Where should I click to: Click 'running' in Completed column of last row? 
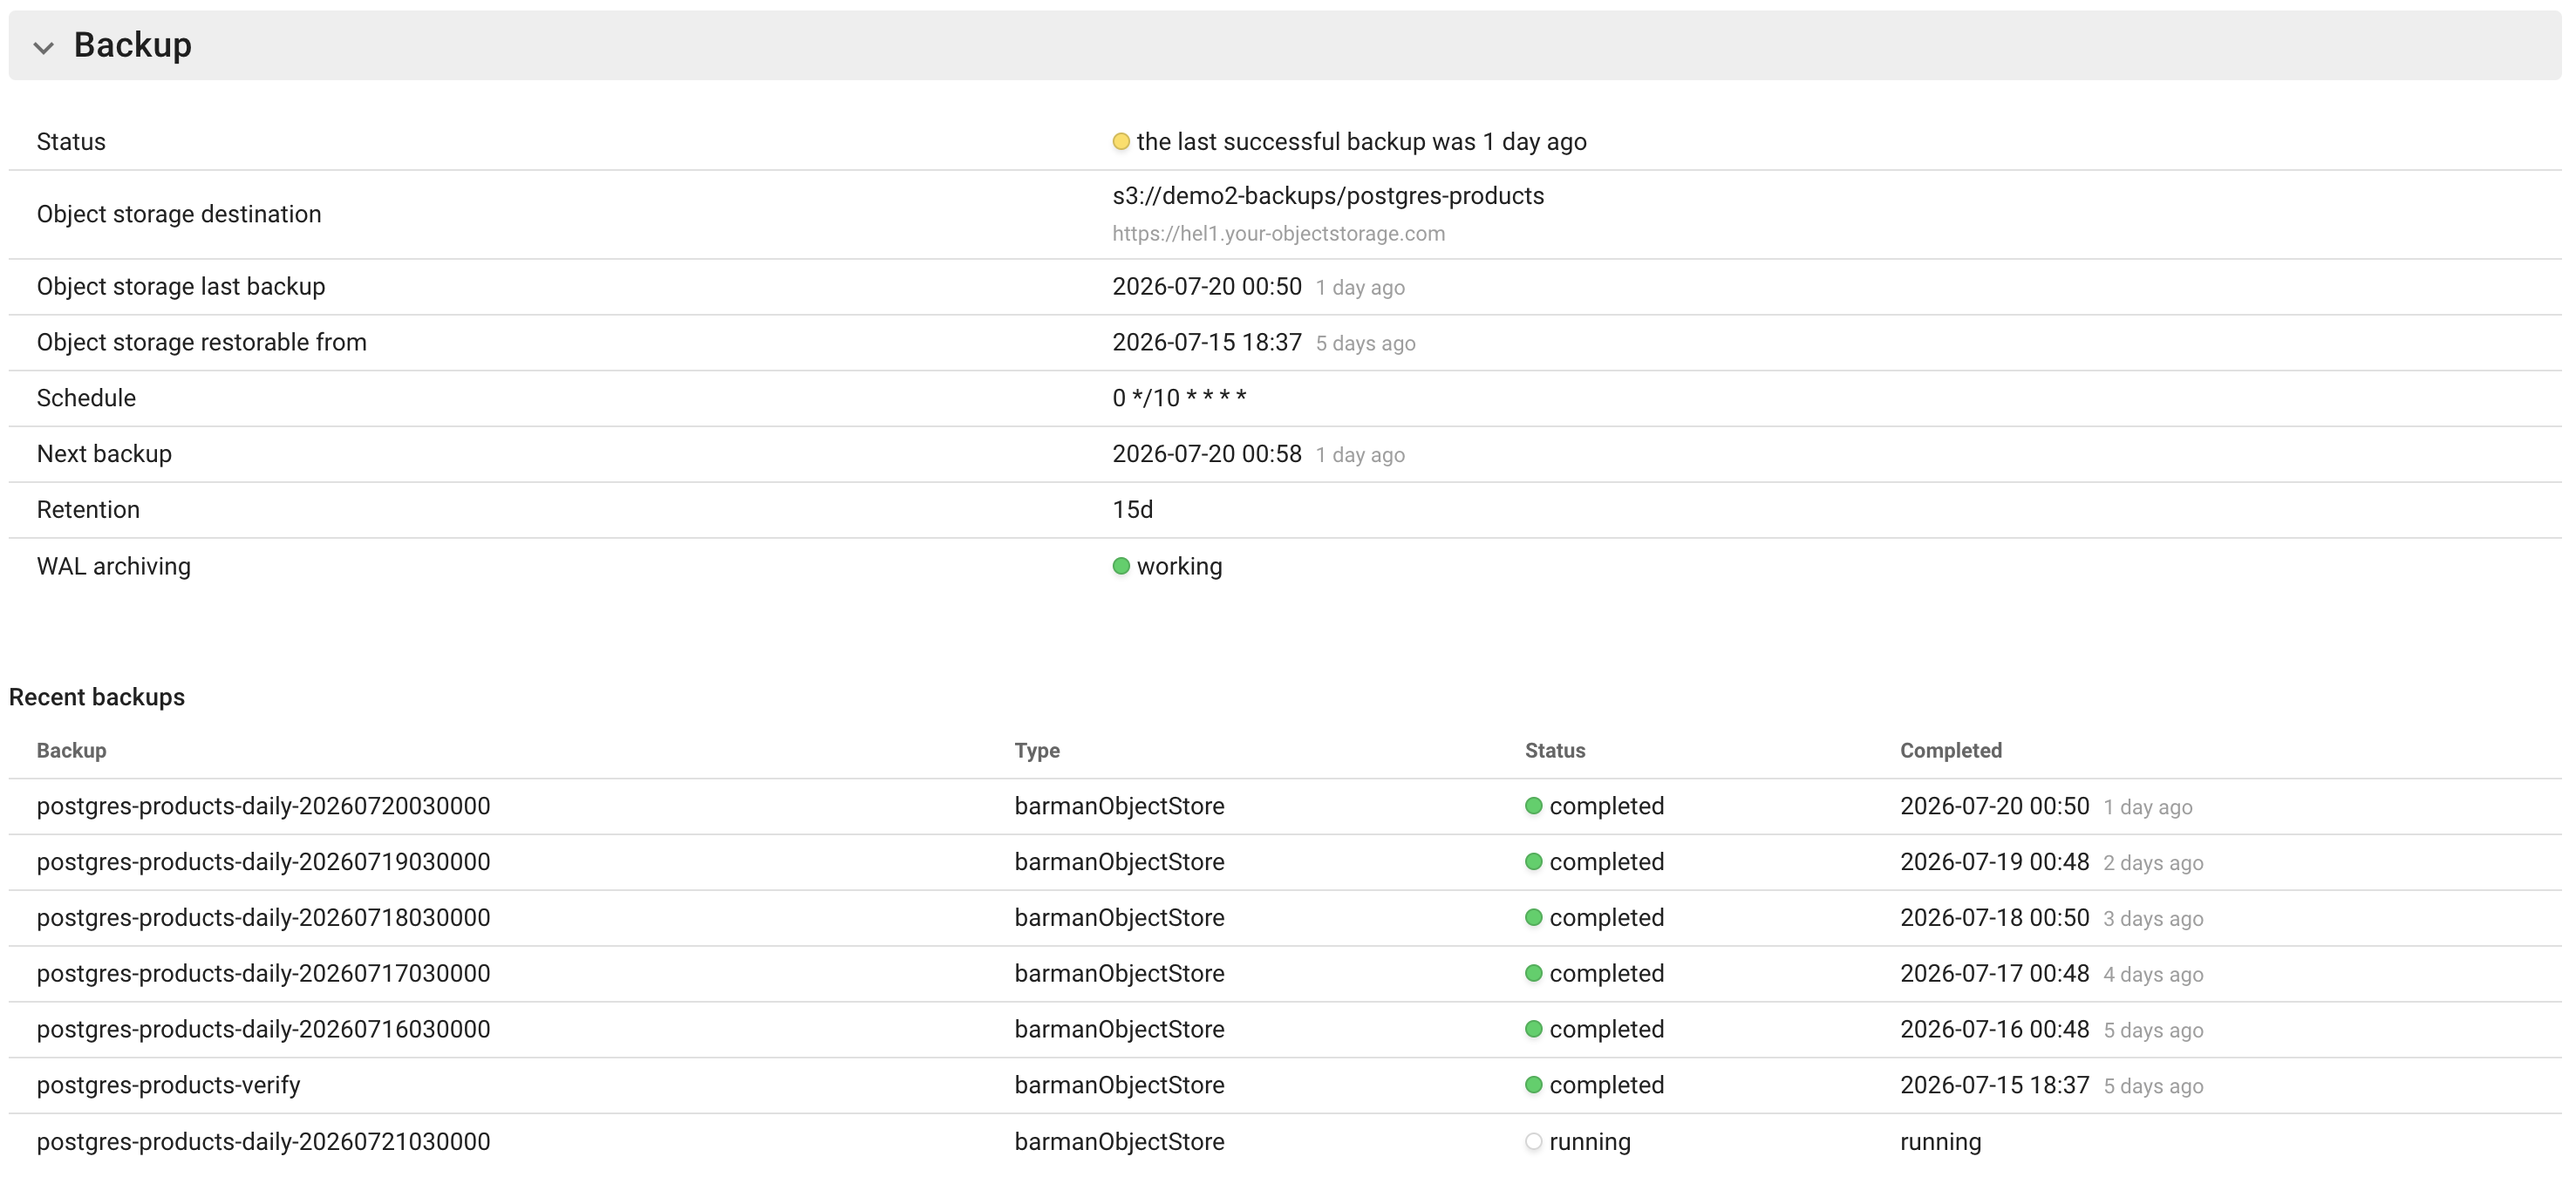[1940, 1141]
